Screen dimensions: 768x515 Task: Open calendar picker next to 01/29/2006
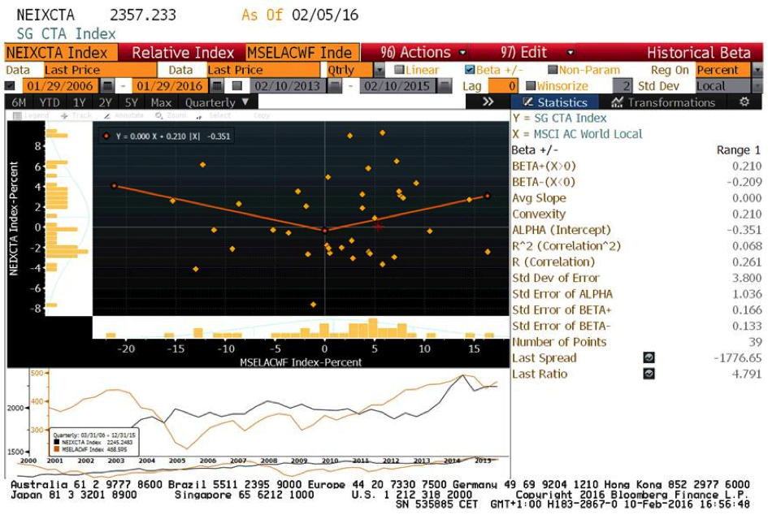[x=108, y=86]
